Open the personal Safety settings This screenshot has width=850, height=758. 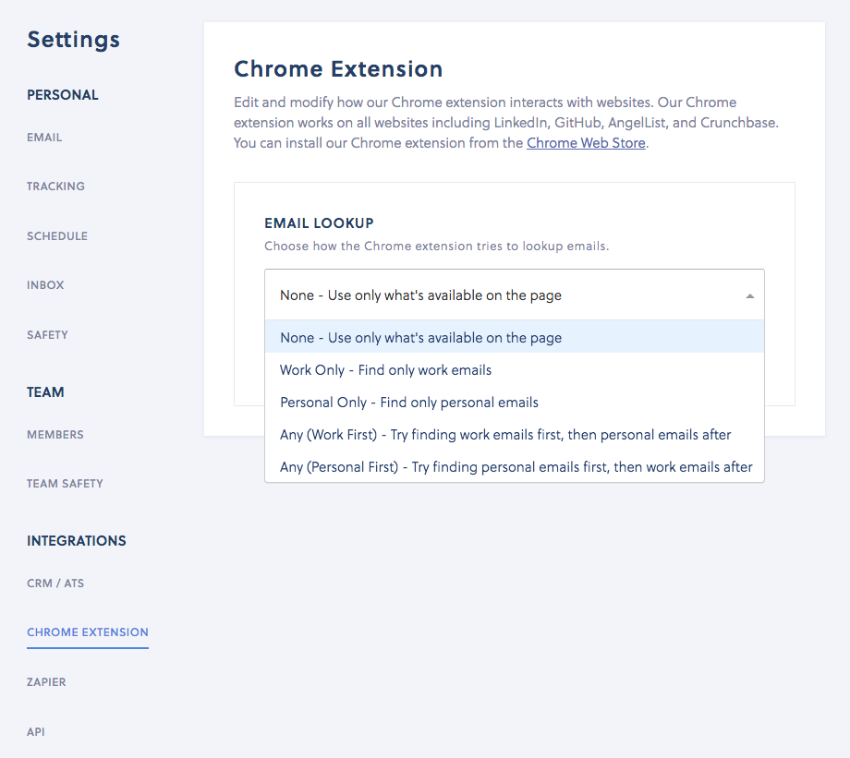47,335
